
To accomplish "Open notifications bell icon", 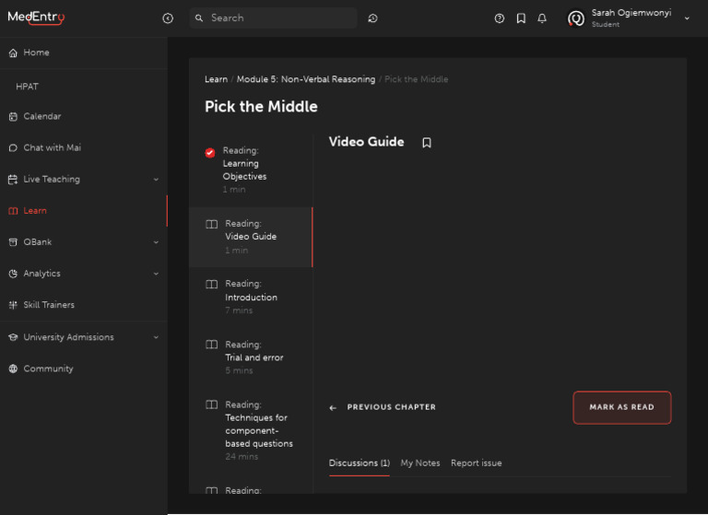I will click(542, 18).
